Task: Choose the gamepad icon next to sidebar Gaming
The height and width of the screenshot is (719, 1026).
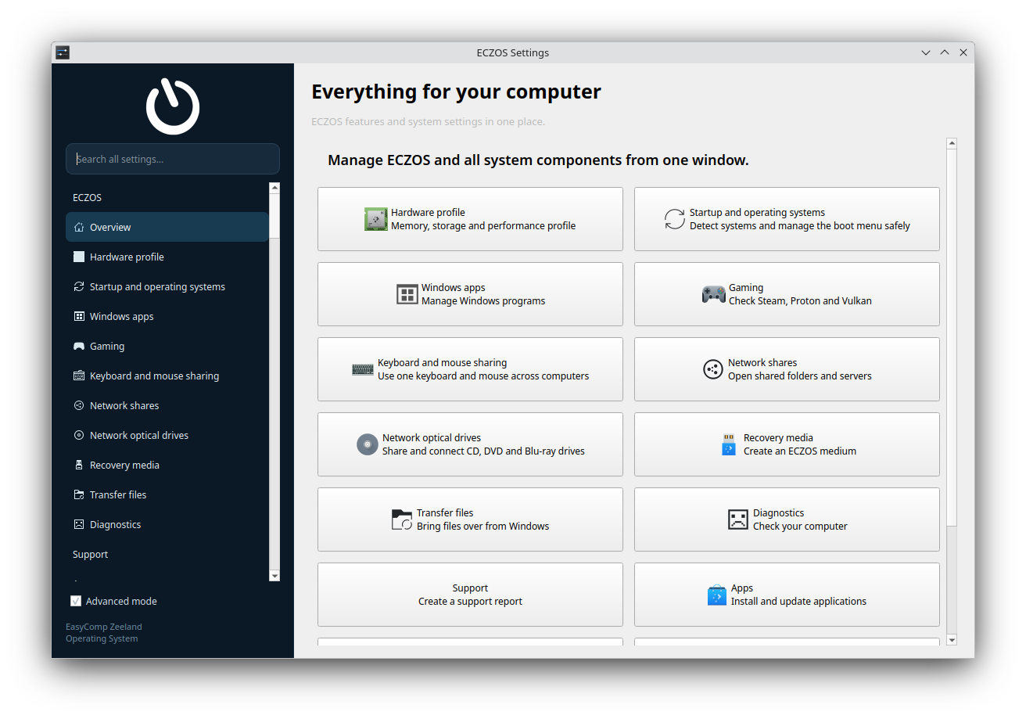Action: (x=78, y=347)
